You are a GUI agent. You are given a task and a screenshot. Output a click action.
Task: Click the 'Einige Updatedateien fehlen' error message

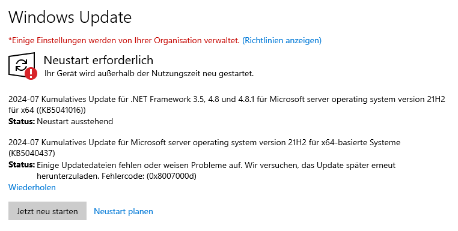click(x=216, y=170)
